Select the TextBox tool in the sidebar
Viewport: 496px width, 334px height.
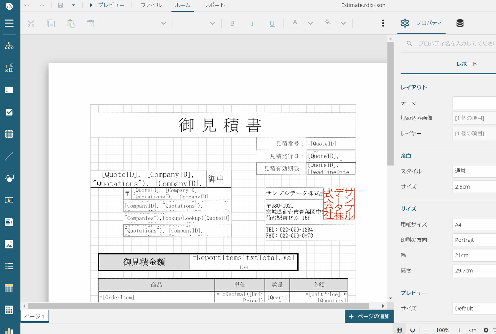[9, 90]
